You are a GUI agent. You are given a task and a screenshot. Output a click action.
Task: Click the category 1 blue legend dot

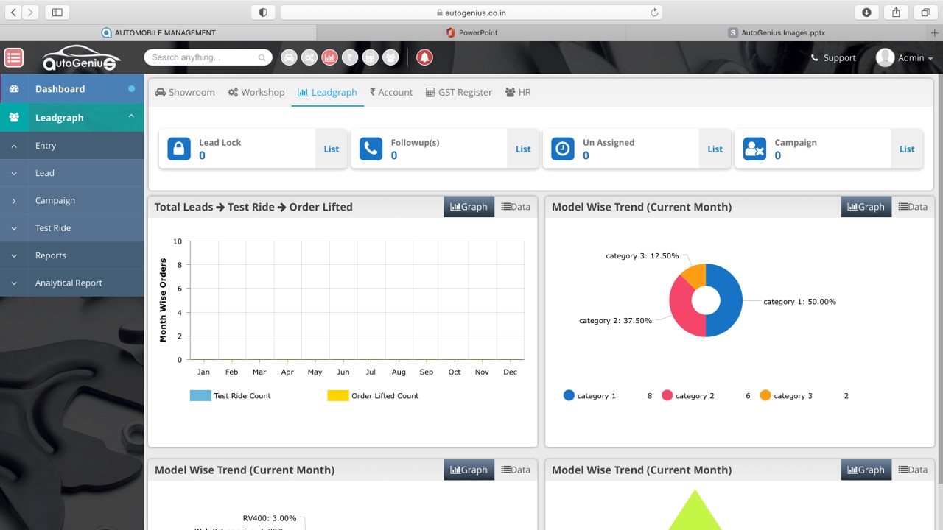569,395
